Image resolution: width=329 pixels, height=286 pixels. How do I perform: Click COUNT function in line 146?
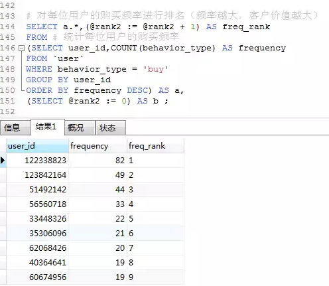point(124,48)
